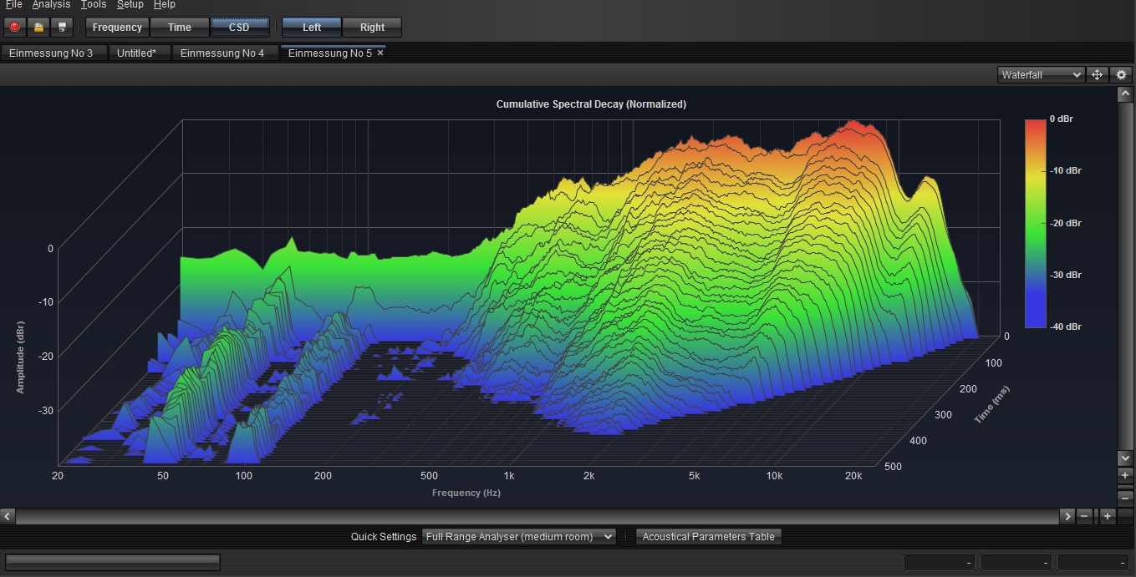Save measurement using the floppy disk icon
The image size is (1136, 577).
[61, 28]
